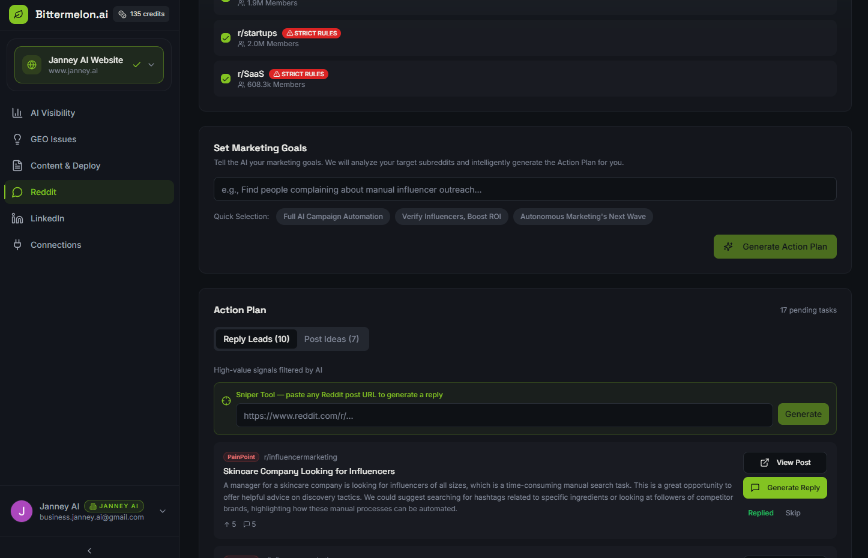
Task: Click the purple J user avatar
Action: [22, 511]
